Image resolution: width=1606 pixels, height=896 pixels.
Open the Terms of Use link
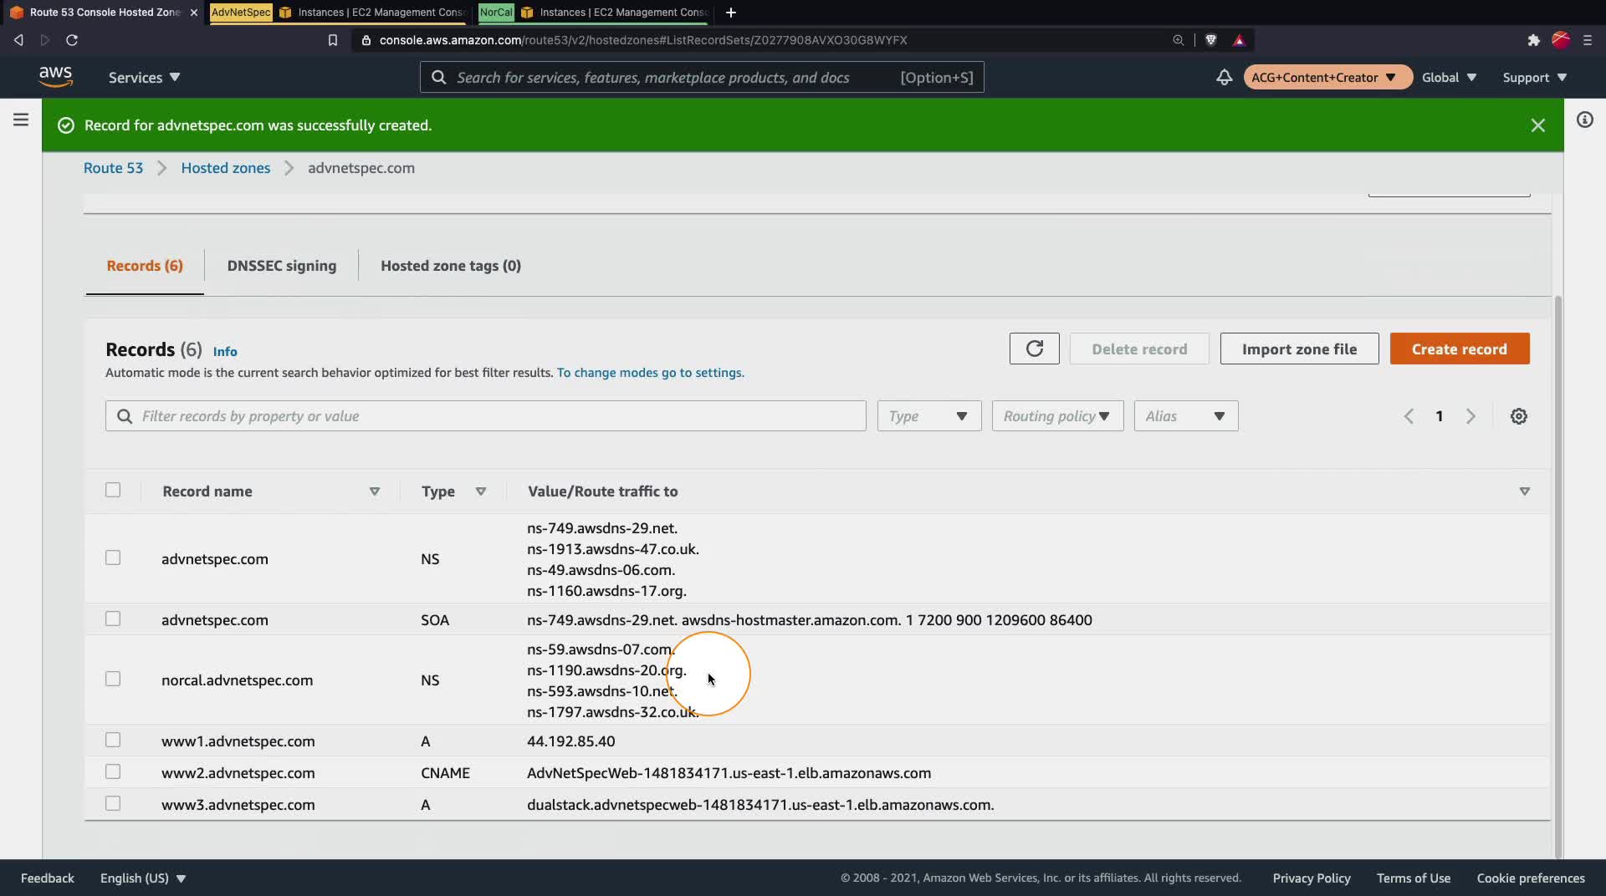1414,878
